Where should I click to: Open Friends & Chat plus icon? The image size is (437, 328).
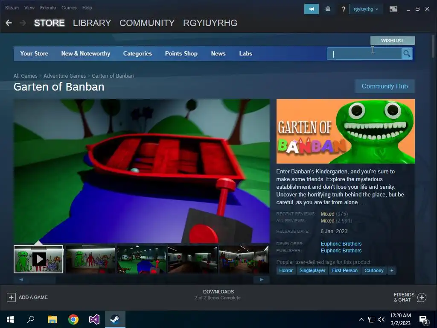(x=422, y=297)
